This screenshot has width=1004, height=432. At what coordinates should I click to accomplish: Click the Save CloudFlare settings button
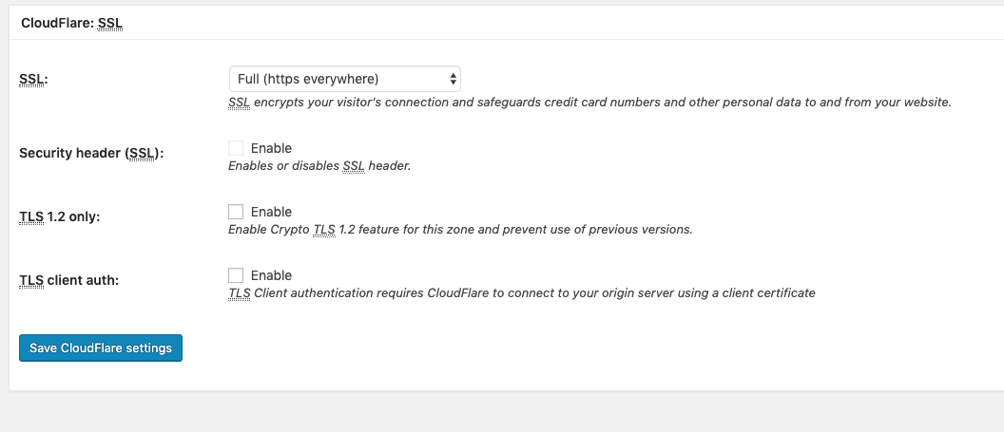coord(101,348)
